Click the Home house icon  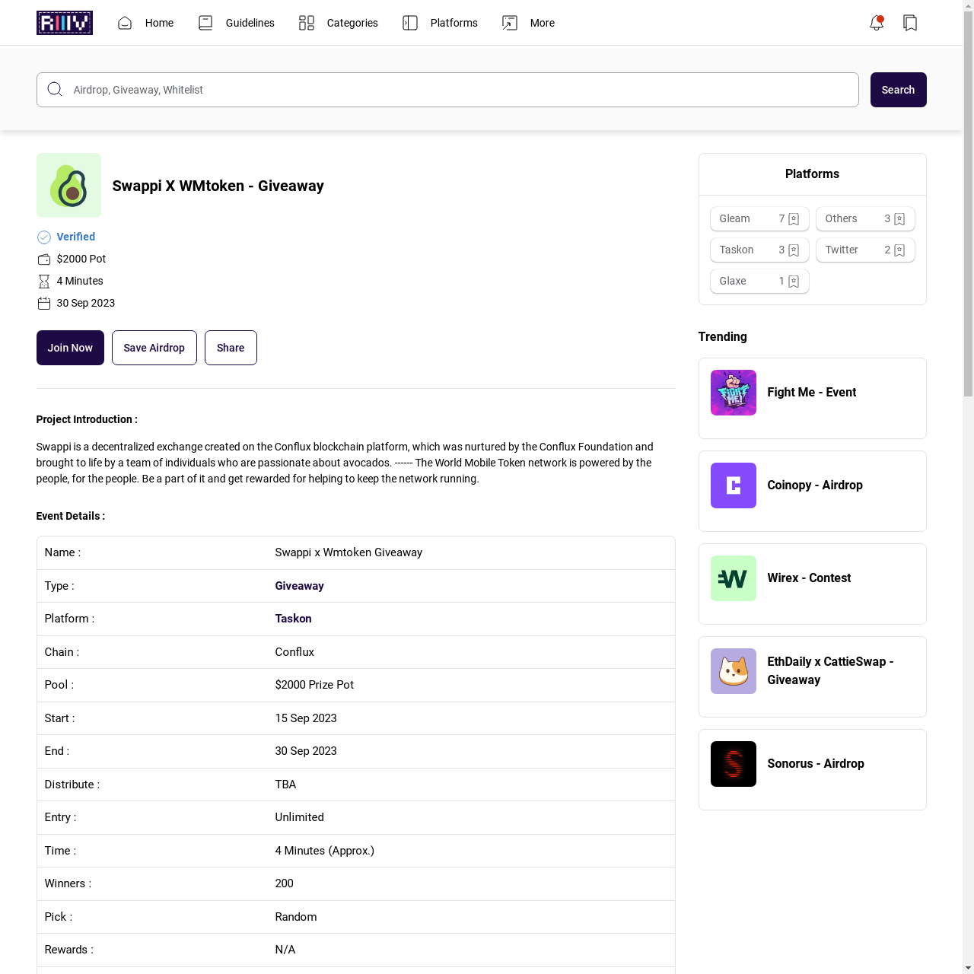coord(125,23)
